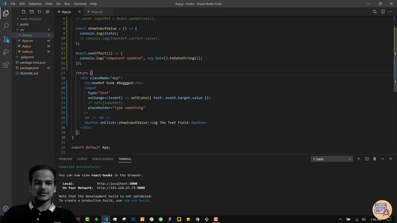
Task: Switch to the Debug Console tab
Action: (x=103, y=159)
